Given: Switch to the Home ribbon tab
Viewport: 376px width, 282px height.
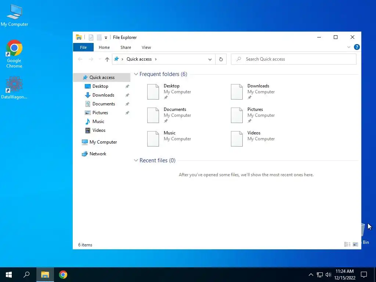Looking at the screenshot, I should (104, 47).
